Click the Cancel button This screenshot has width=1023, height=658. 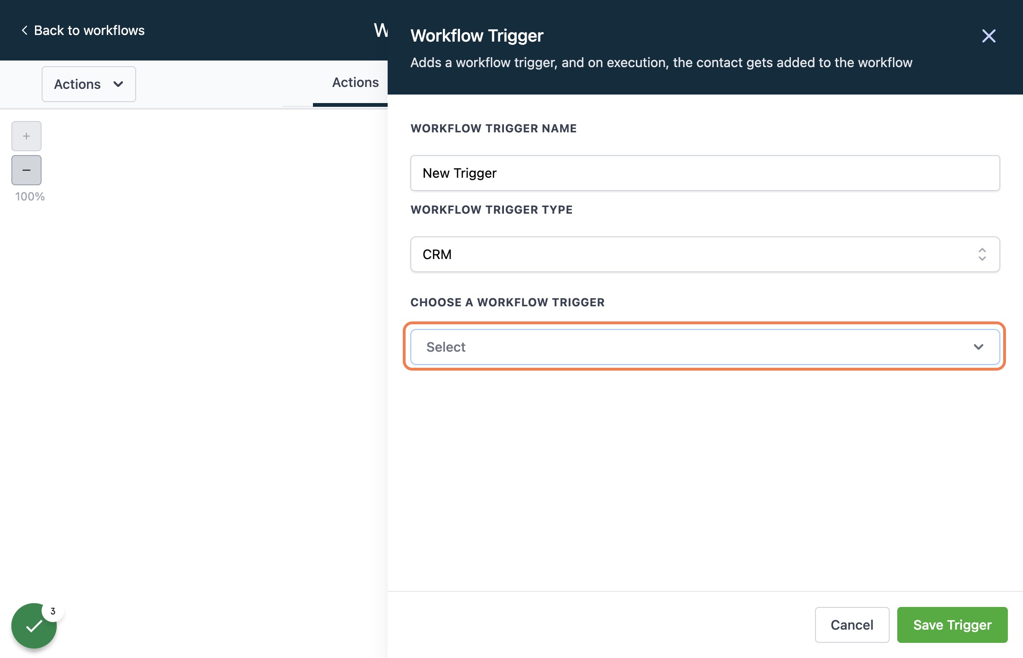click(x=852, y=625)
